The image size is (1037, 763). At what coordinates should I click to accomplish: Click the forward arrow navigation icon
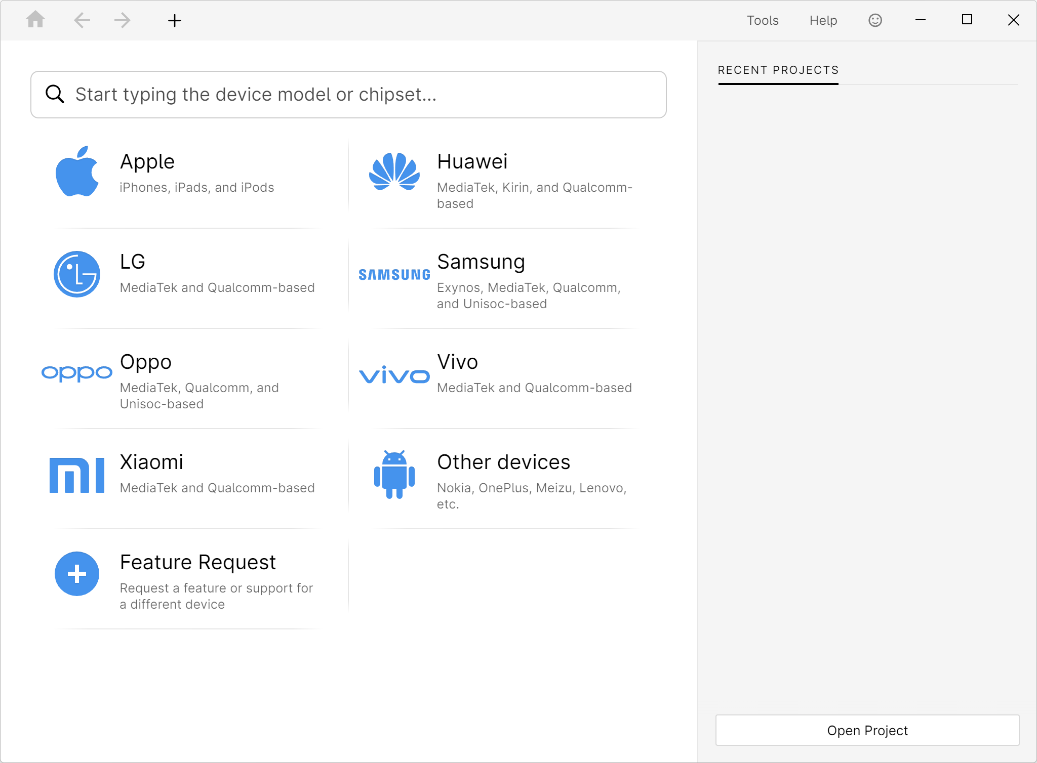122,20
